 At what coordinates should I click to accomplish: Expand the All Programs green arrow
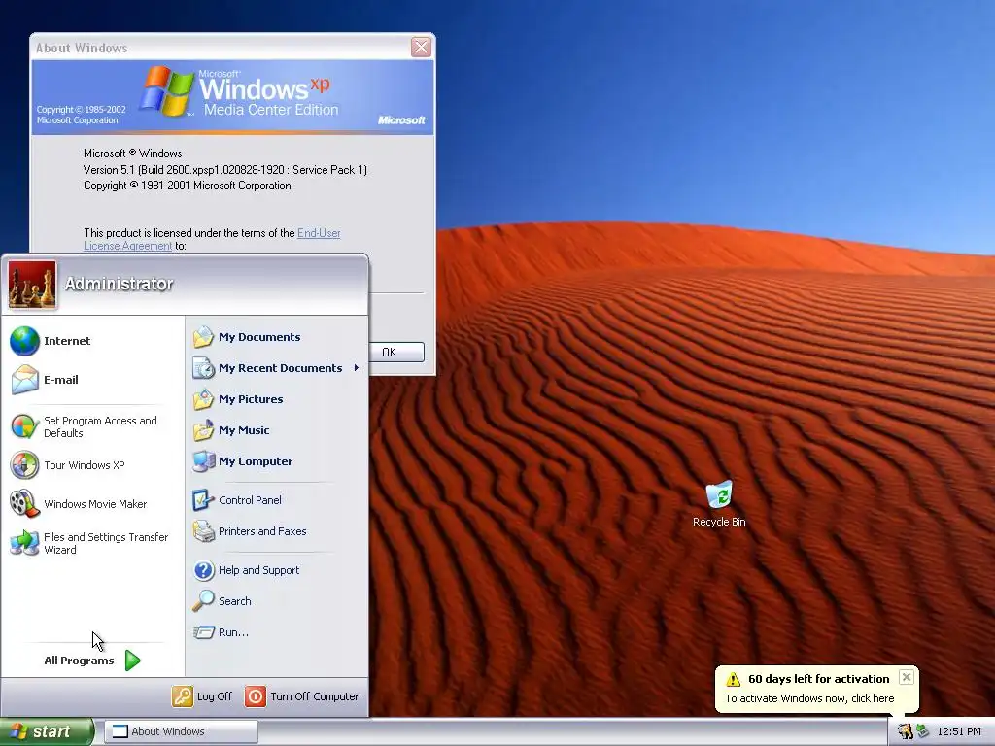(x=132, y=661)
